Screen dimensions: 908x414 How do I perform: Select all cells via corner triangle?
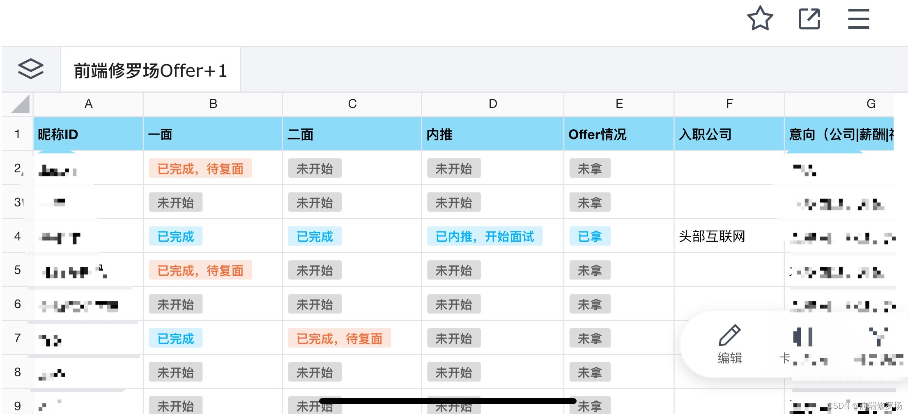tap(20, 104)
